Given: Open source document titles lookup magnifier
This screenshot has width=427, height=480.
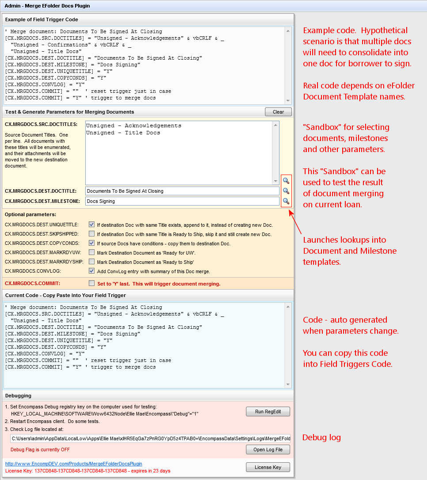Looking at the screenshot, I should 286,181.
